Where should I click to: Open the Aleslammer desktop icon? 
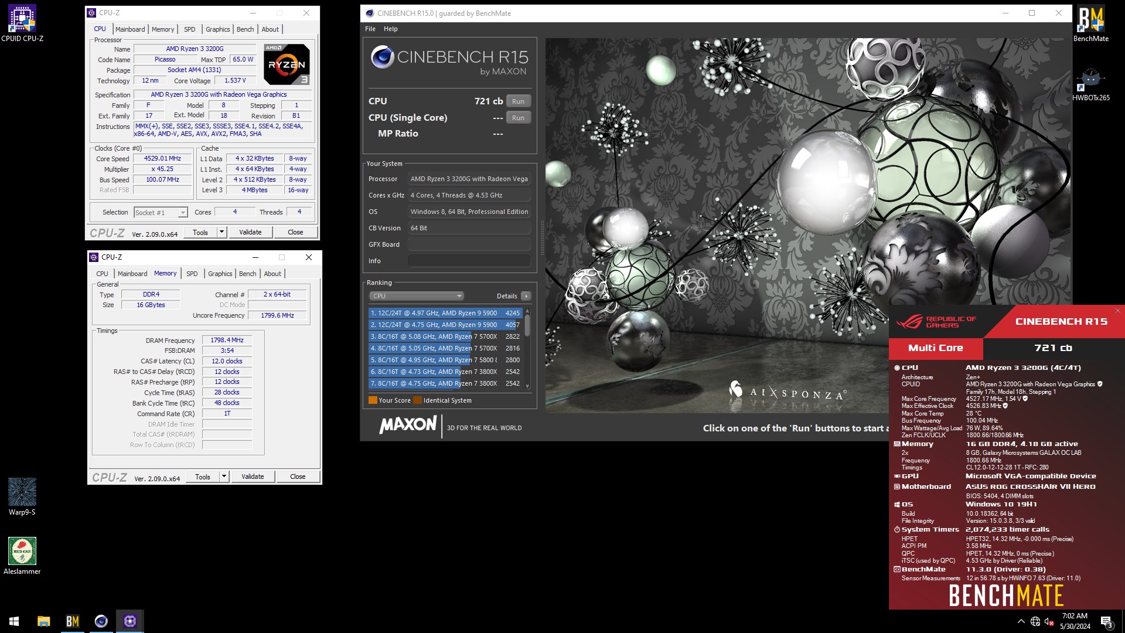click(22, 556)
